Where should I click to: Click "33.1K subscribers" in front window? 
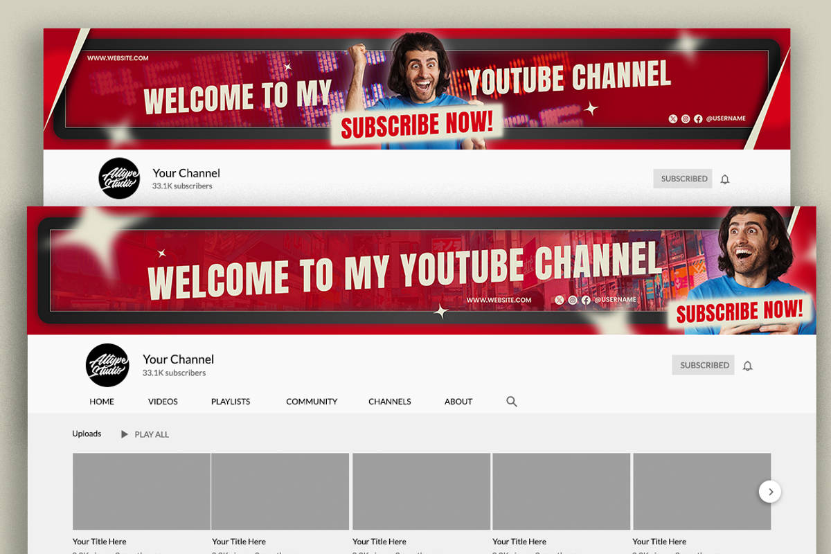[174, 373]
